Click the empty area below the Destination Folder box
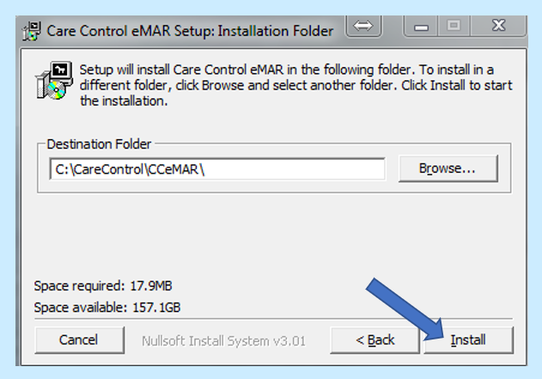 click(x=273, y=235)
